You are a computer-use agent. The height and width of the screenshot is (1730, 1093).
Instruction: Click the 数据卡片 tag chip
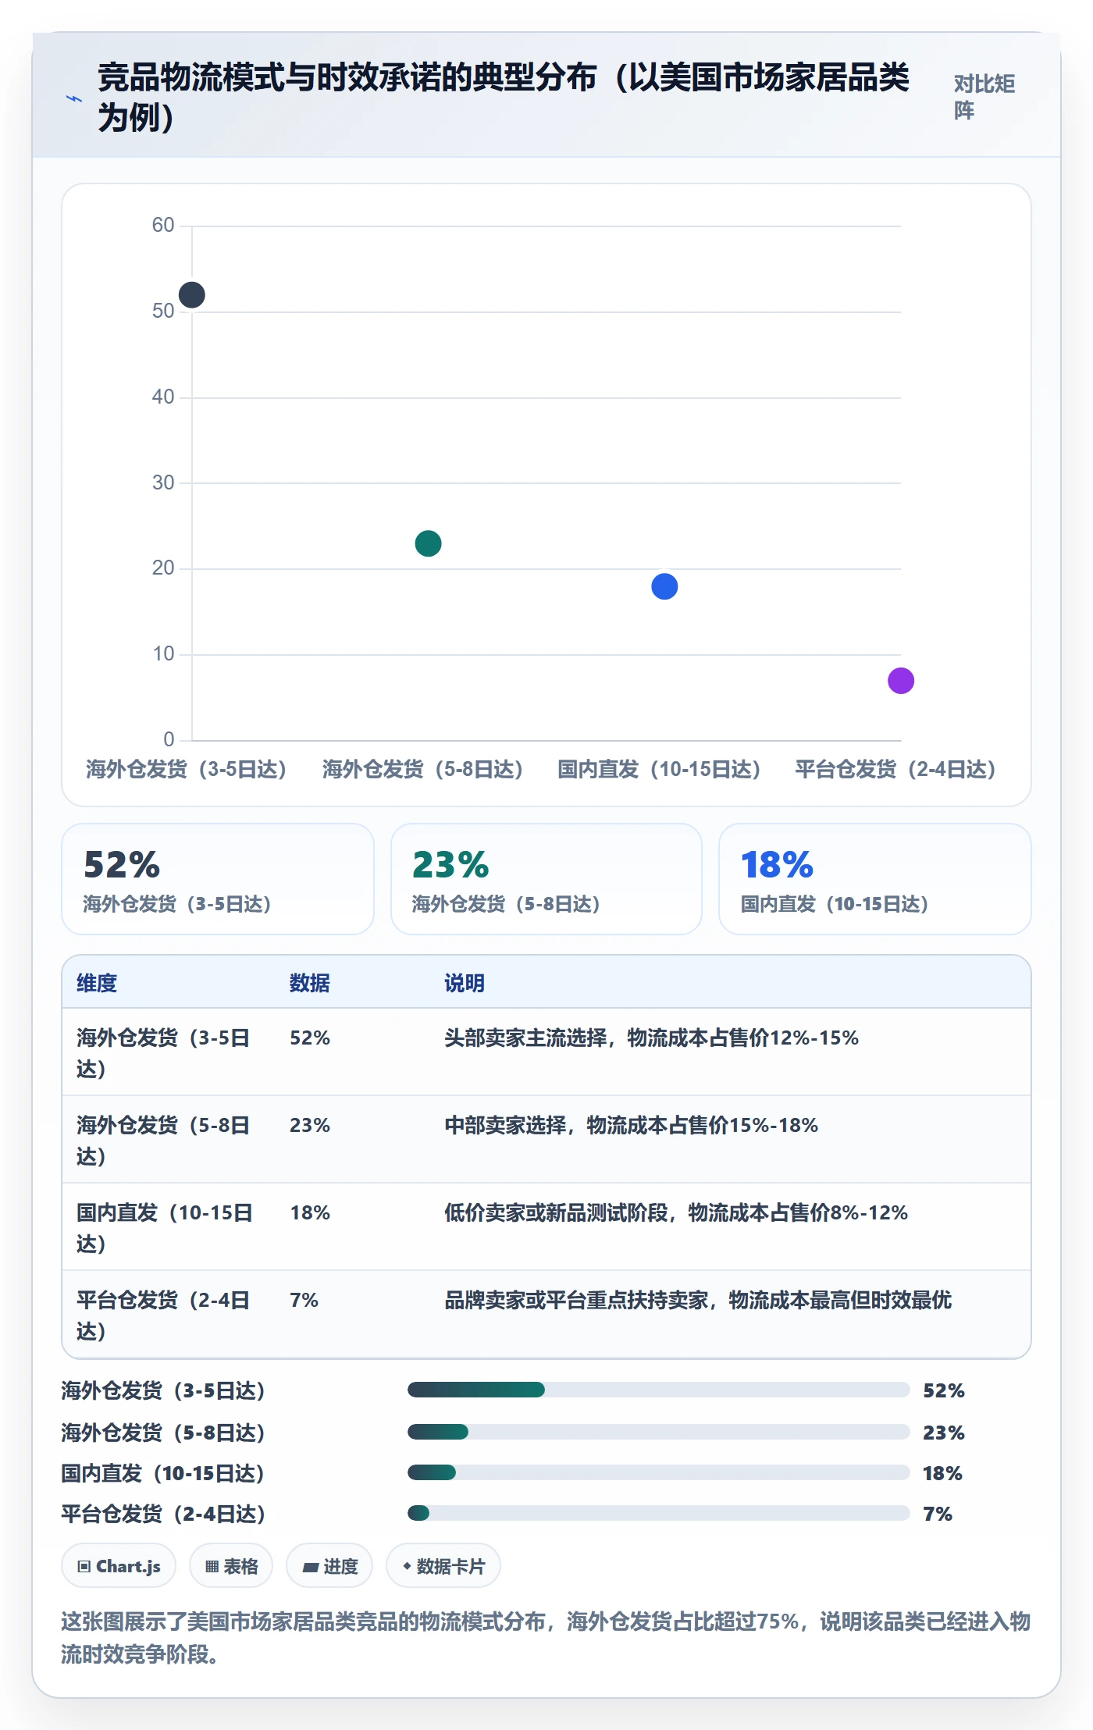click(443, 1566)
